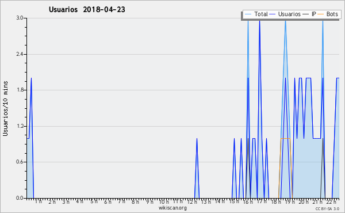Click the '20 h' x-axis label

tap(304, 201)
